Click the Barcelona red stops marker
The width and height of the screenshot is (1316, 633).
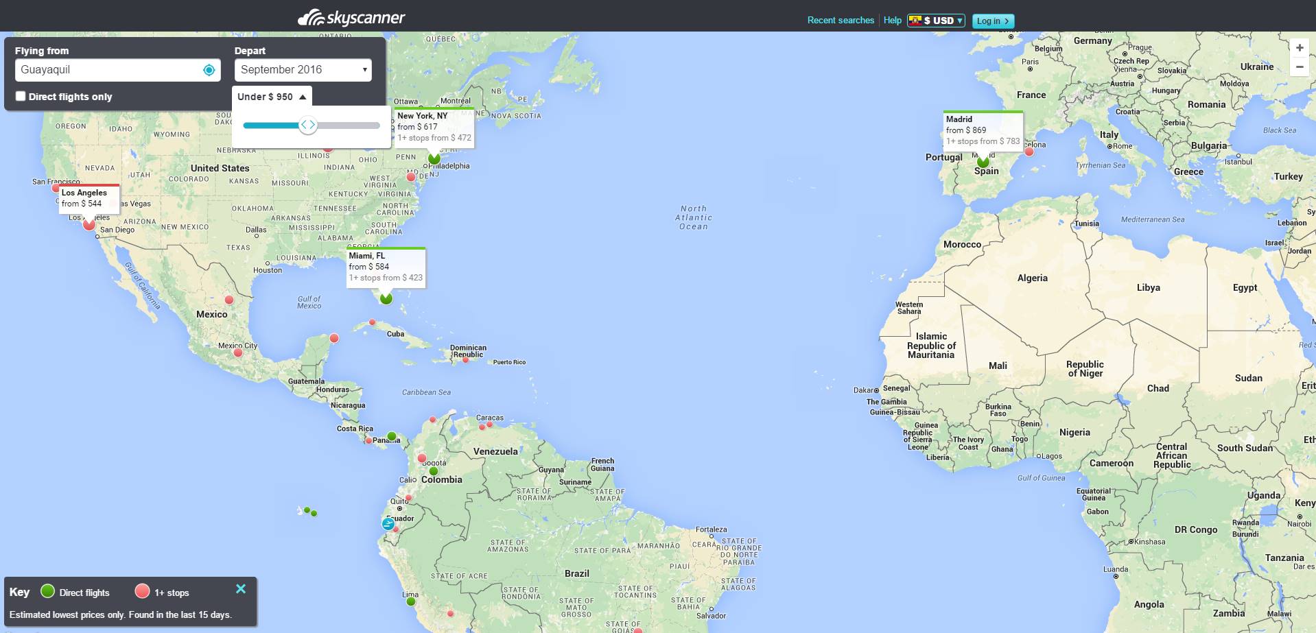[1029, 152]
